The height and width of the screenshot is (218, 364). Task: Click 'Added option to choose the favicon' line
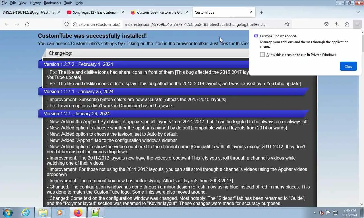(x=112, y=134)
